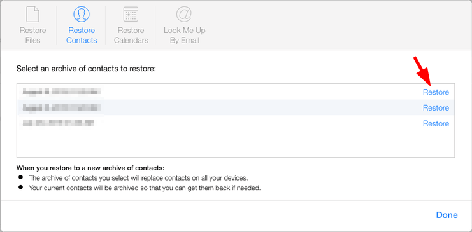This screenshot has width=472, height=232.
Task: Restore the second (highlighted) contacts archive
Action: pyautogui.click(x=436, y=107)
